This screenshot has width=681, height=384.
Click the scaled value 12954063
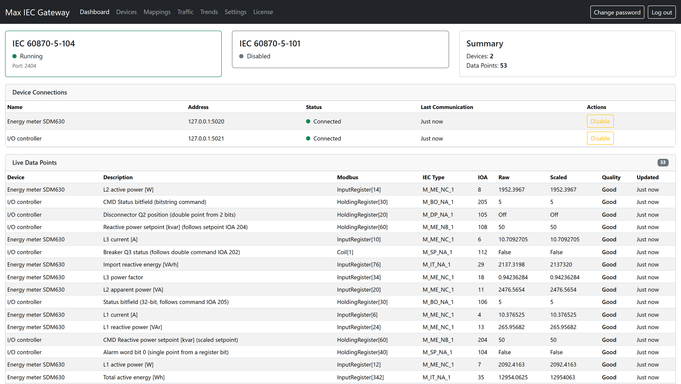point(563,378)
